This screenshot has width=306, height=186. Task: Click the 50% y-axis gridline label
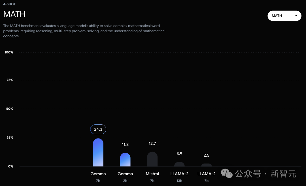point(10,109)
